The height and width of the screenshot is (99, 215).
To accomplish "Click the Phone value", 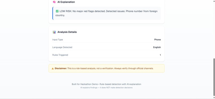I will point(157,39).
